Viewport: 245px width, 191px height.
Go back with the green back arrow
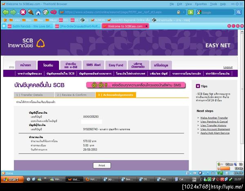6,12
